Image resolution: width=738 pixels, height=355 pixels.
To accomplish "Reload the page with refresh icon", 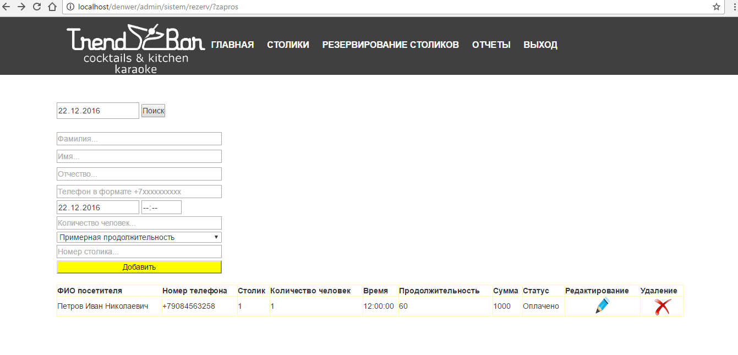I will [37, 7].
